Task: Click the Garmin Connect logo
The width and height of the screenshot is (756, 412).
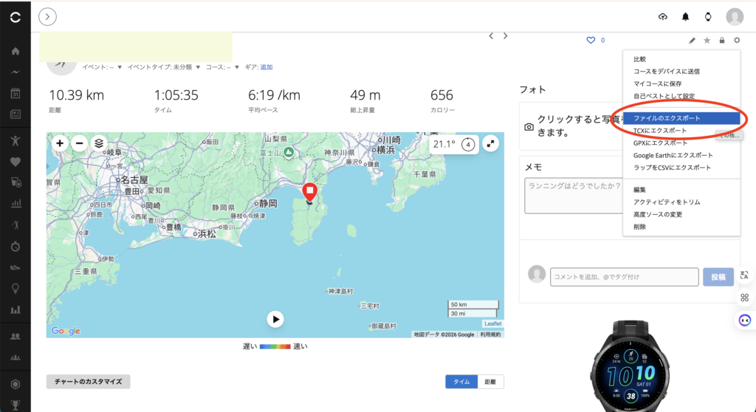Action: pos(16,18)
